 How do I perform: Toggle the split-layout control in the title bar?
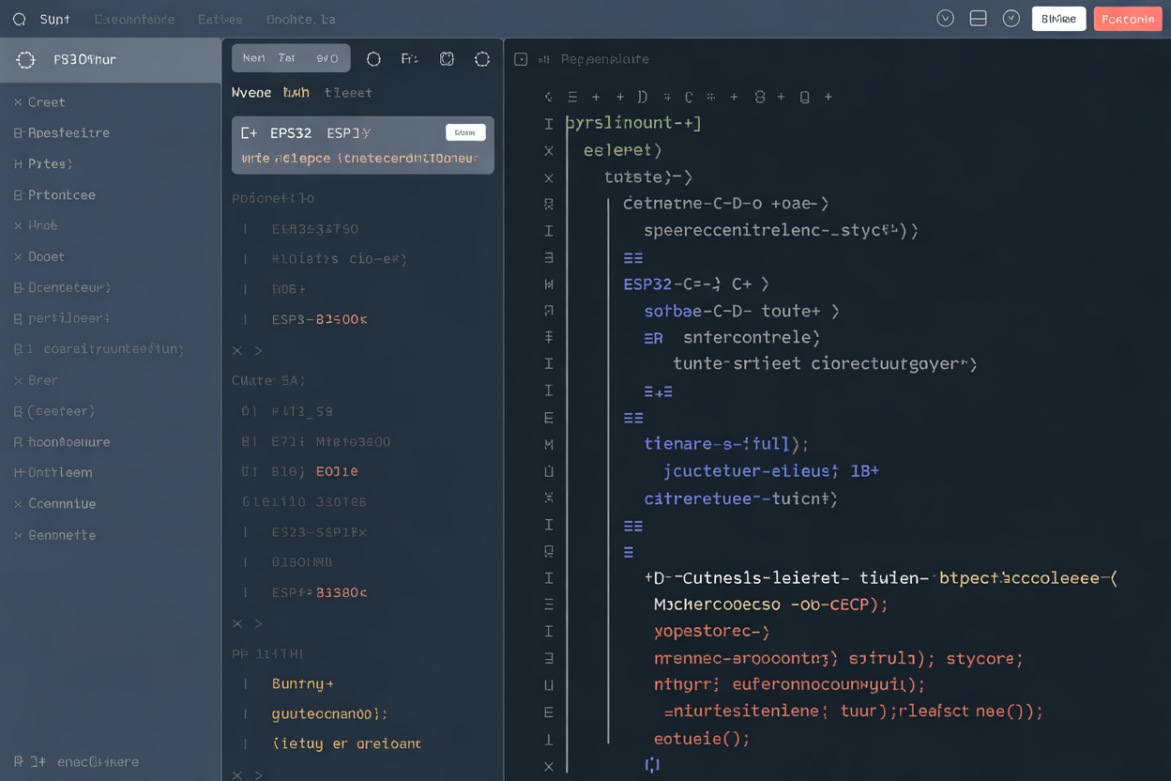coord(978,18)
